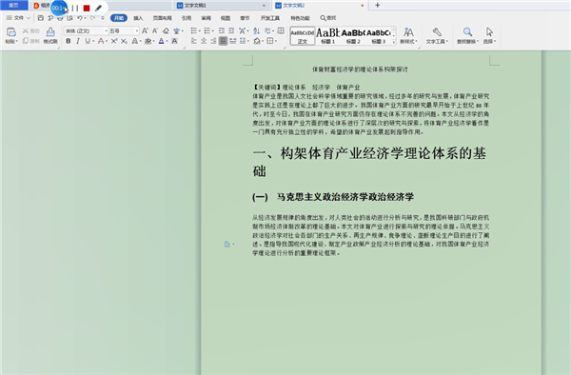Apply the Heading 2 (标题 2) style
Image resolution: width=571 pixels, height=375 pixels.
click(x=353, y=35)
